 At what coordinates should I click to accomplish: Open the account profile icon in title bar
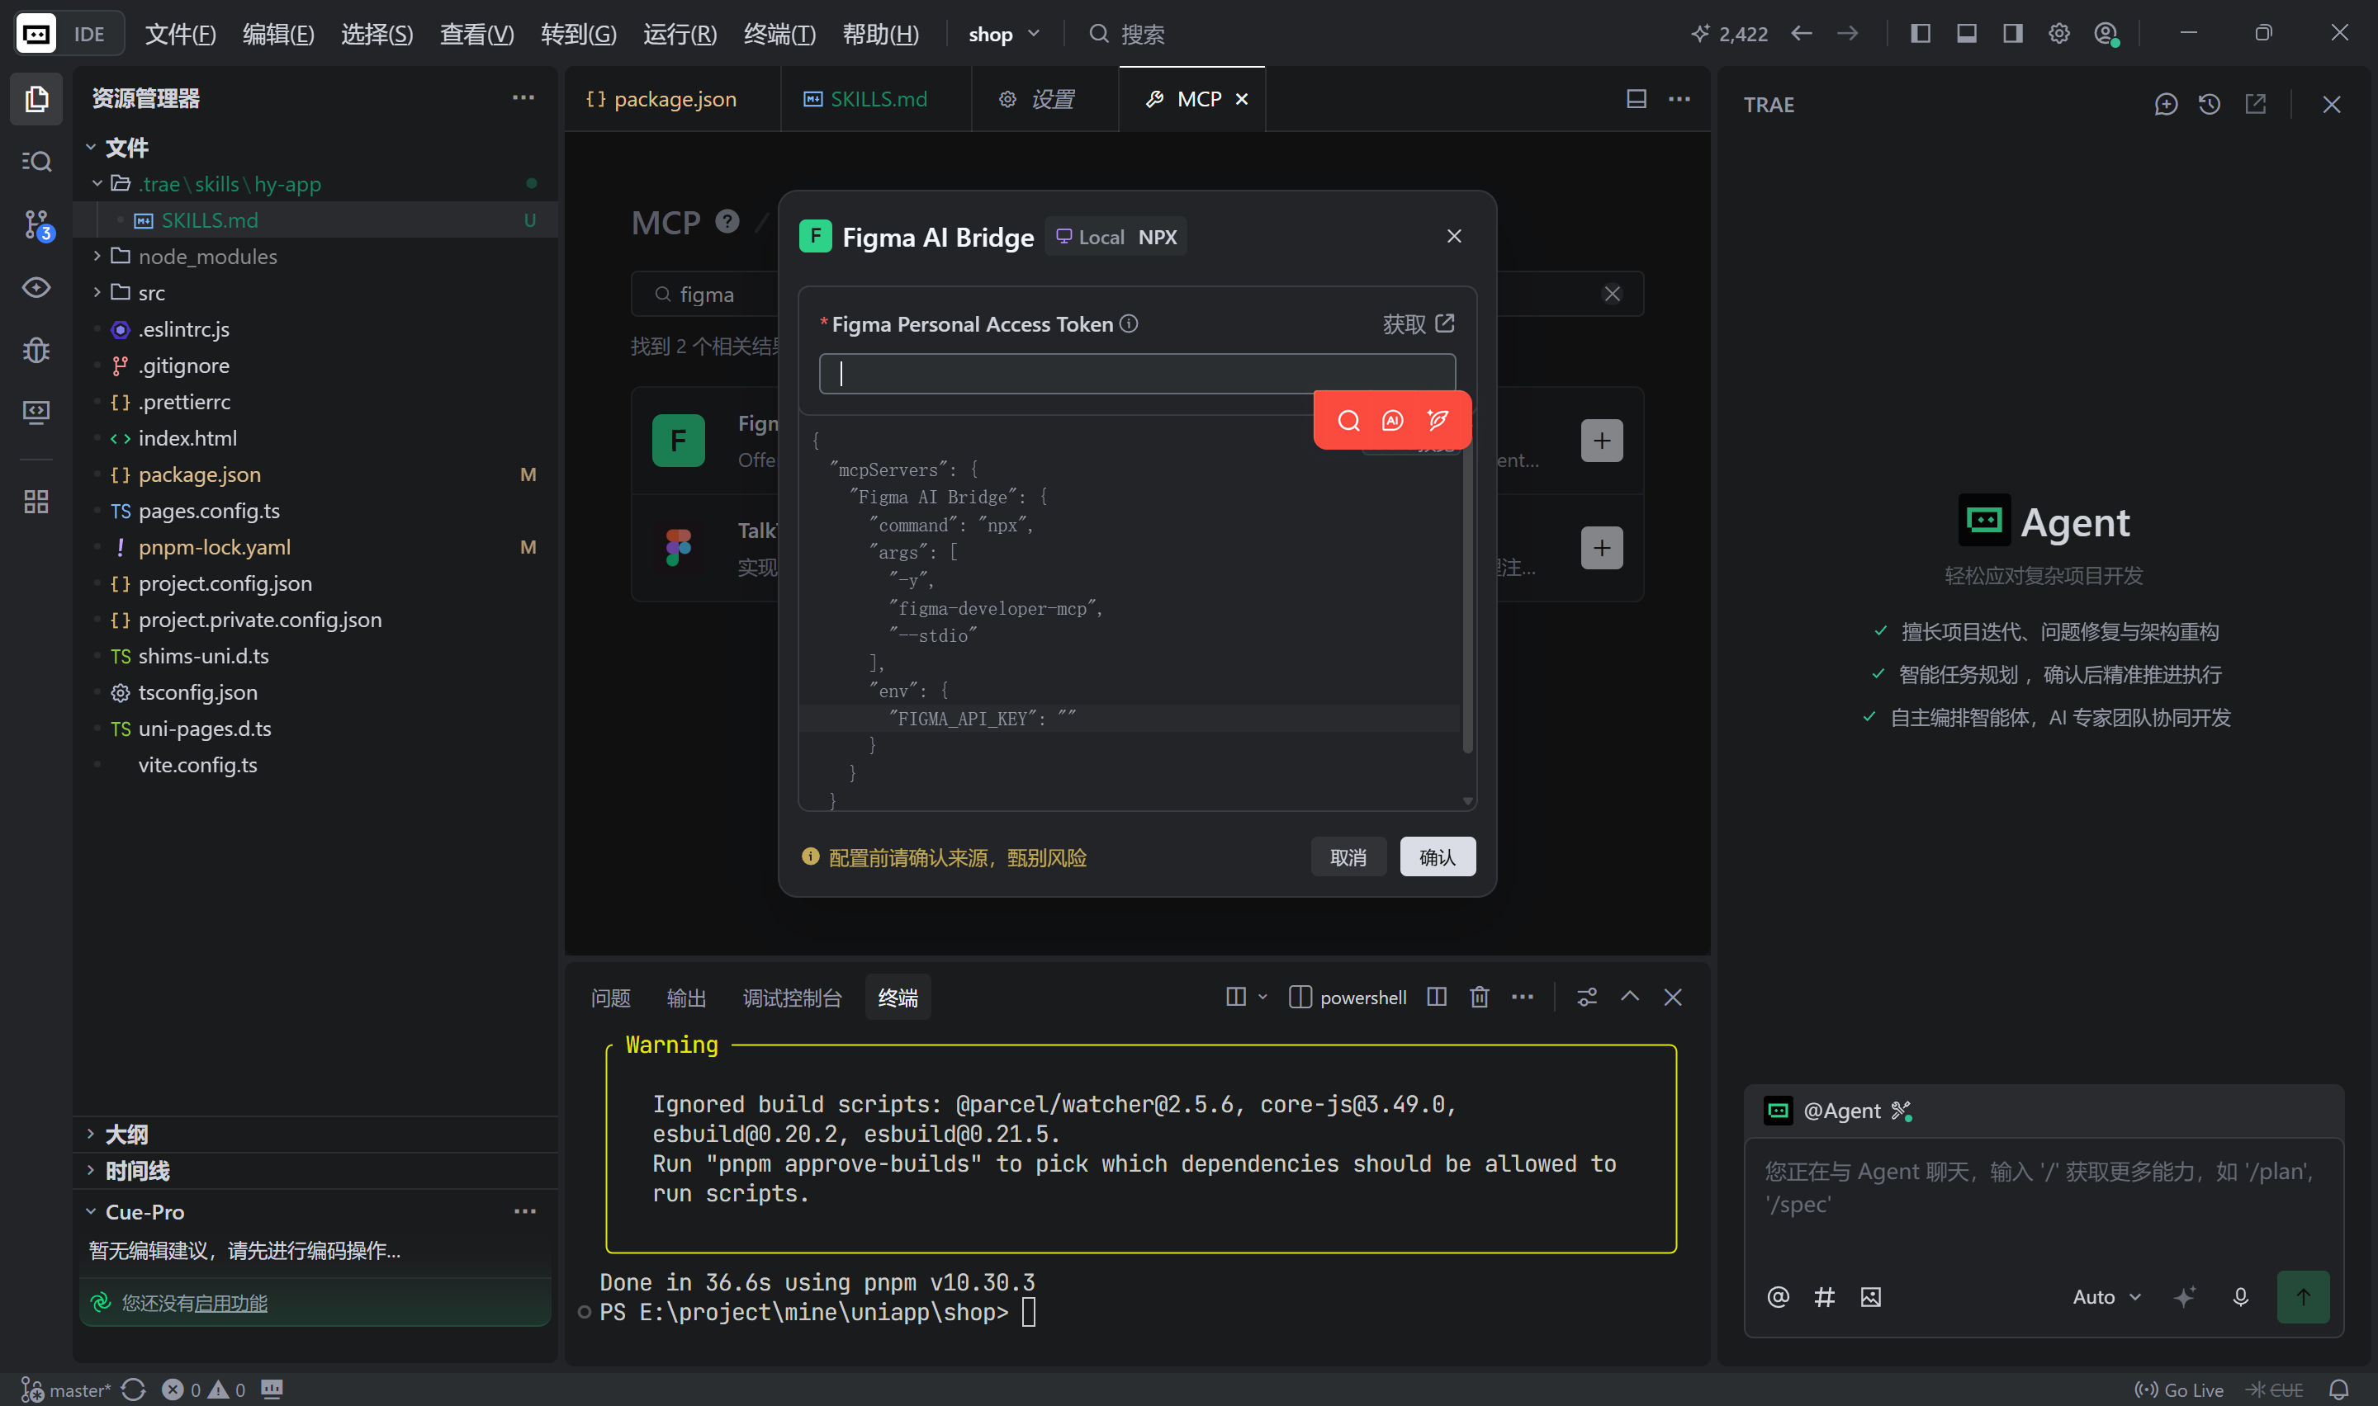(x=2106, y=34)
